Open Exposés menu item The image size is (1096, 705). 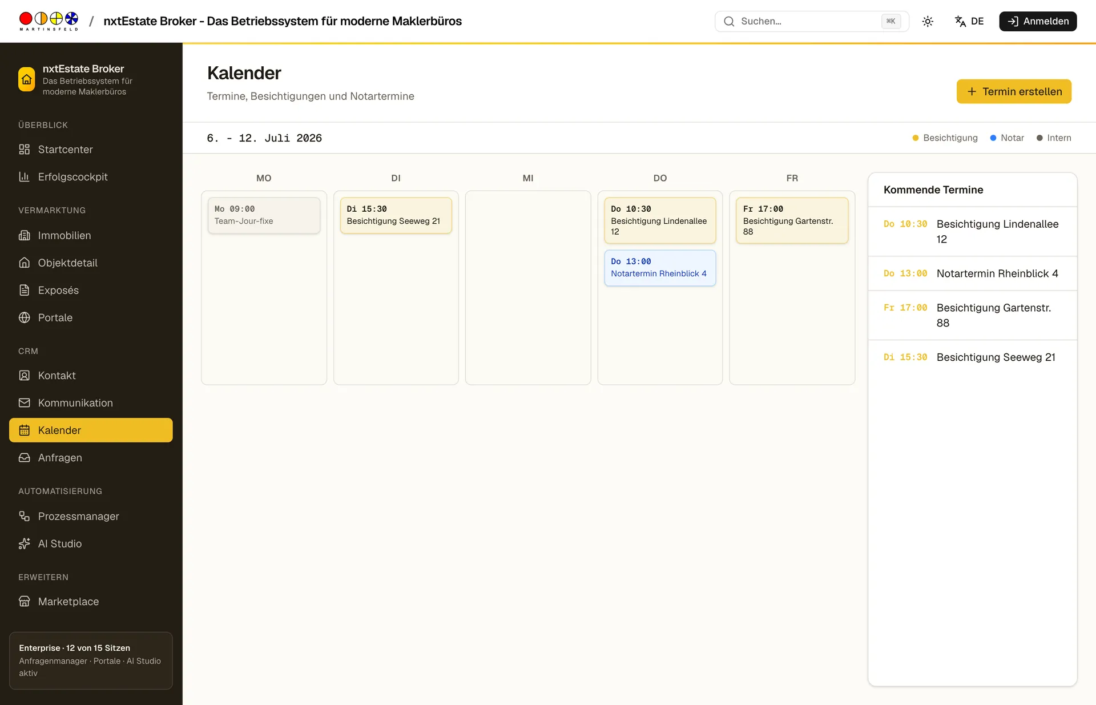tap(91, 290)
